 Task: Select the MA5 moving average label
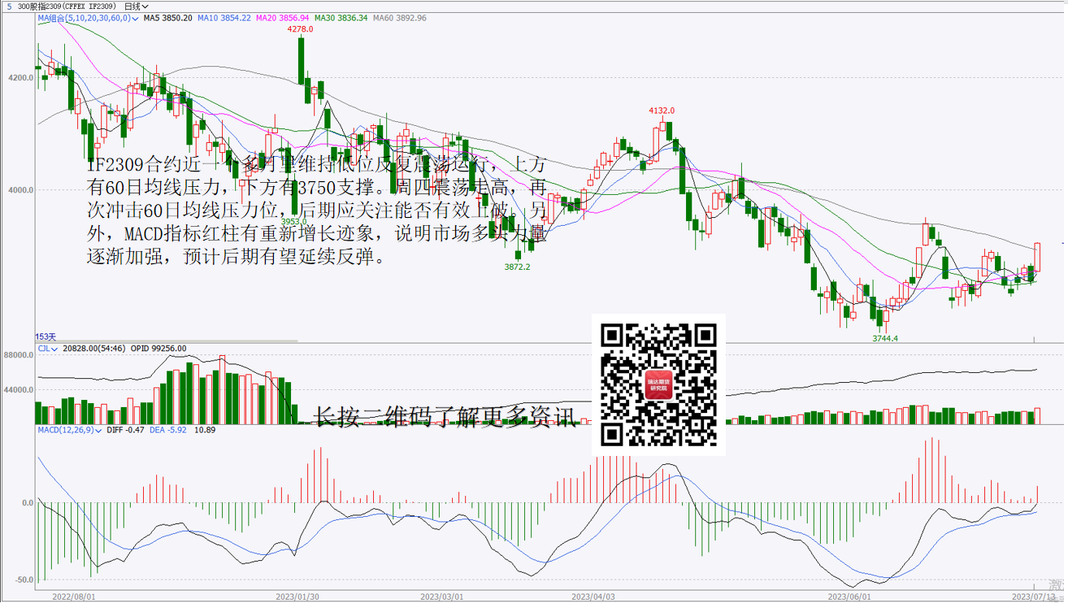click(x=167, y=18)
